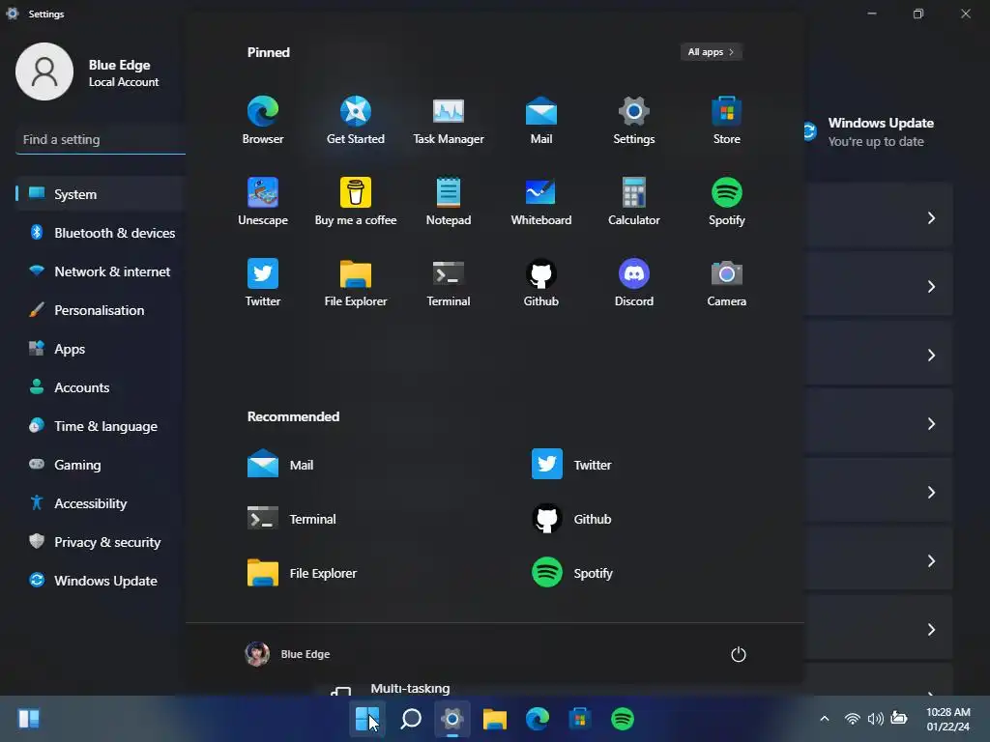Open the pinned Twitter app
The image size is (990, 742).
coord(263,283)
